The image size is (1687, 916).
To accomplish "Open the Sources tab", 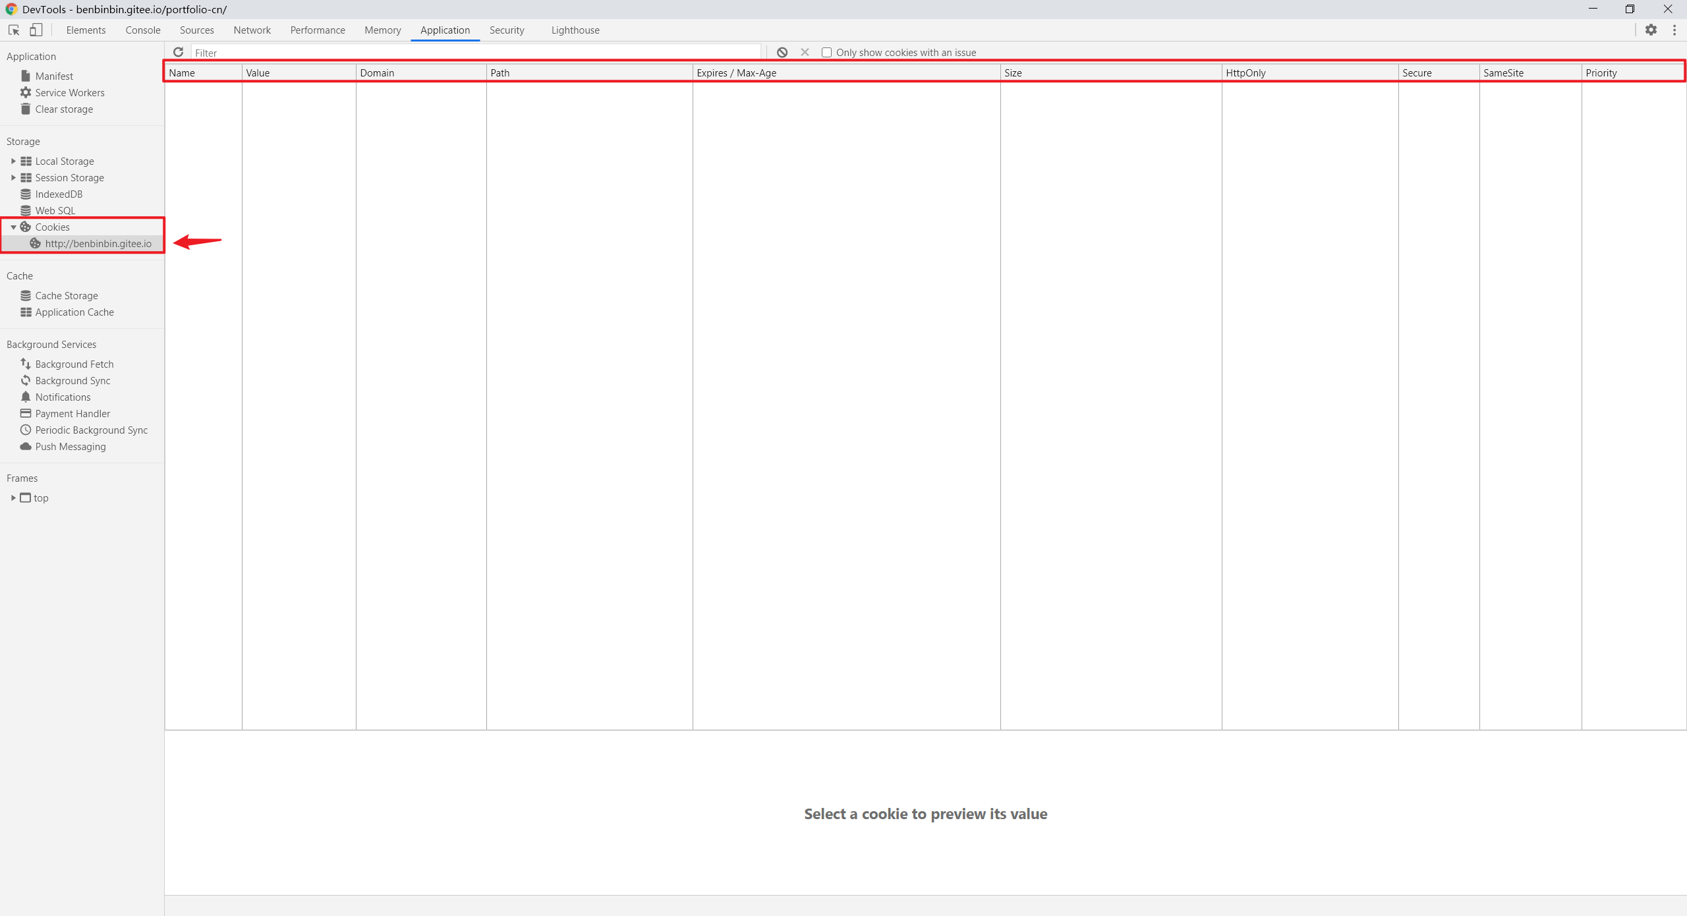I will coord(197,30).
